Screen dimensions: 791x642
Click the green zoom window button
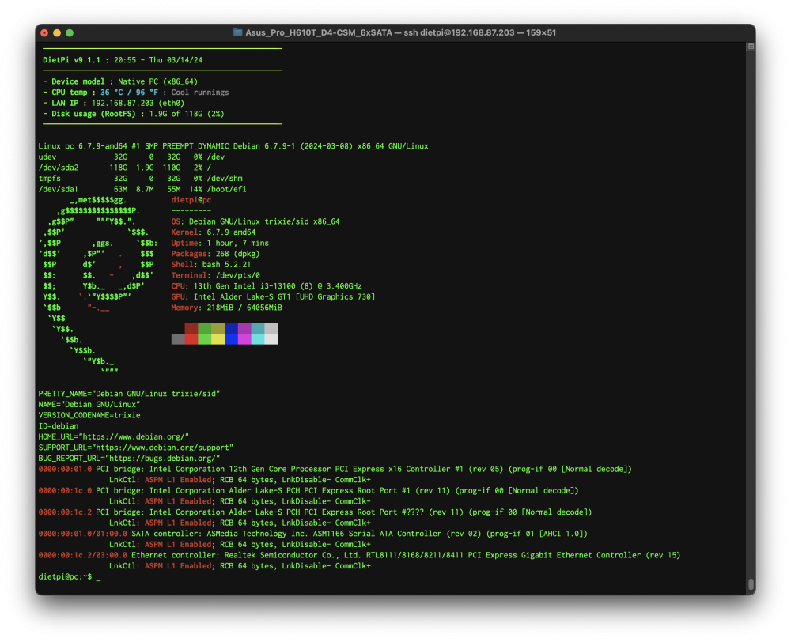70,32
